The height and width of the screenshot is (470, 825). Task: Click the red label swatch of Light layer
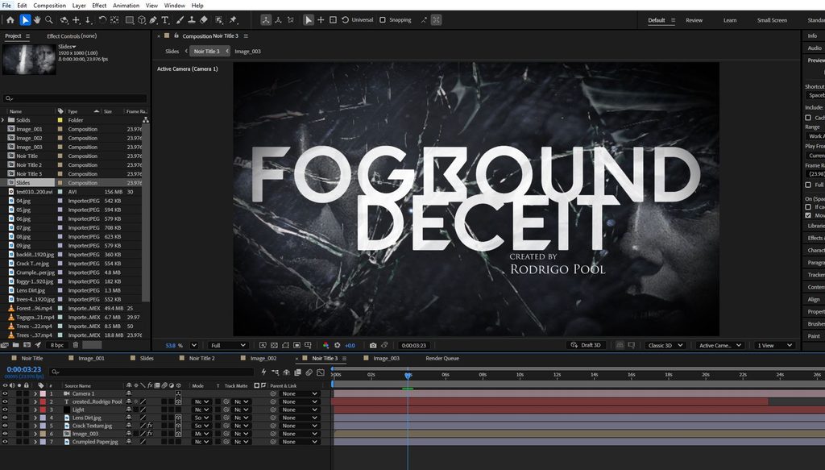[44, 410]
